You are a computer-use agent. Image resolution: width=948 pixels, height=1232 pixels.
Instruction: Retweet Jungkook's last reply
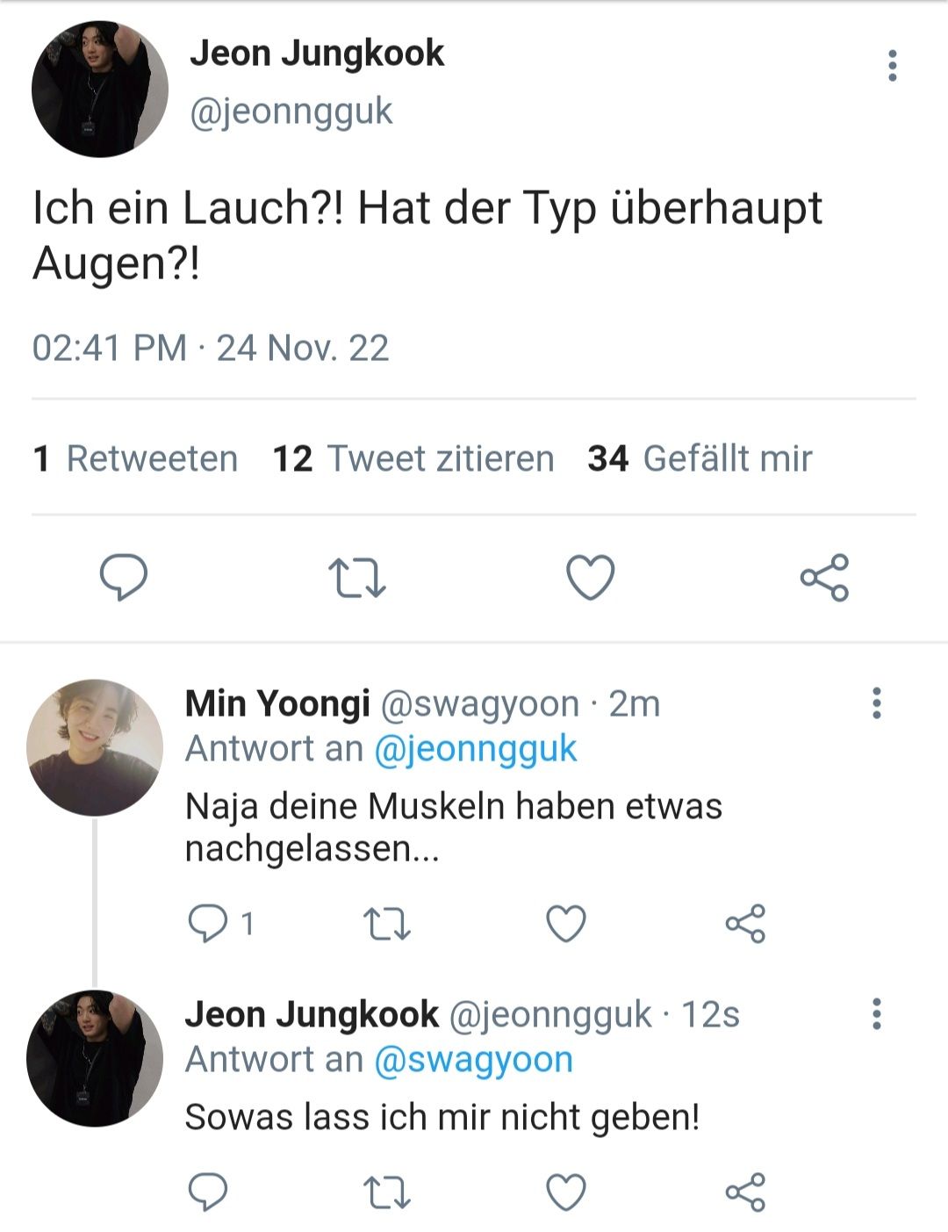pos(387,1193)
